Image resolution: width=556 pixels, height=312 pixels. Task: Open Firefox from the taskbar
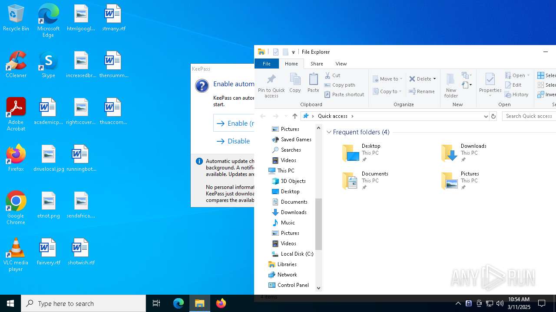(x=221, y=303)
